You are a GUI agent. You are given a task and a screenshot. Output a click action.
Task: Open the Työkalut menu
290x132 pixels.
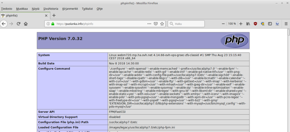87,9
